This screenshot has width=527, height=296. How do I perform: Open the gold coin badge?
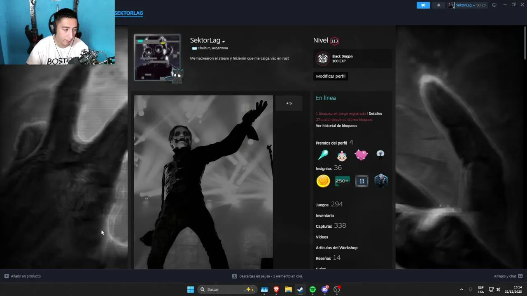(x=323, y=181)
